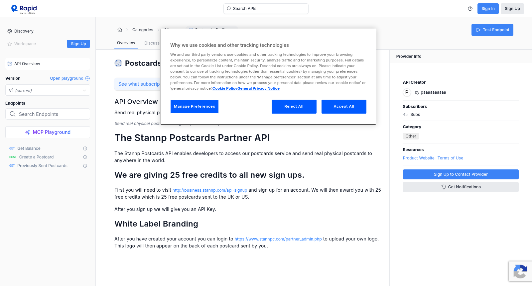This screenshot has height=286, width=532.
Task: Open the business.stannp.com api-signup link
Action: (x=210, y=190)
